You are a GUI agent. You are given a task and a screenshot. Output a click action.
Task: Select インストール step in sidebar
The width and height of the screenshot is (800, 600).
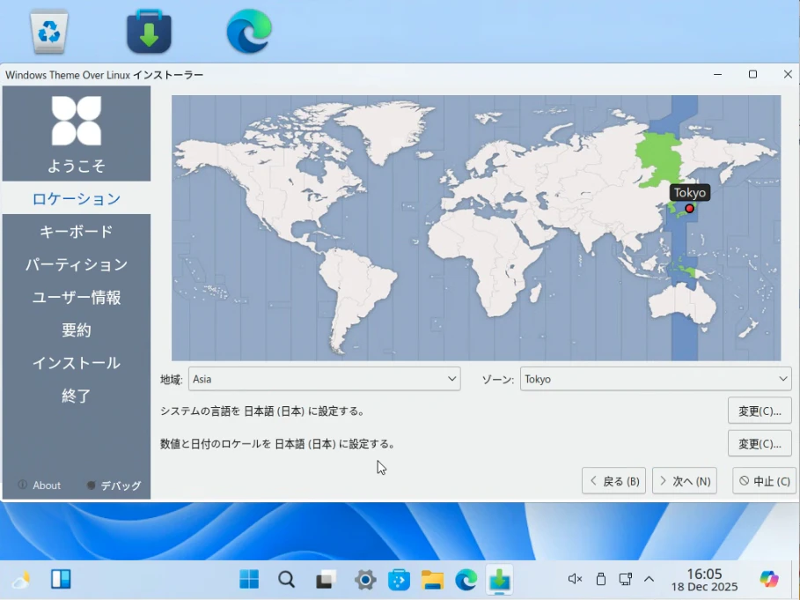[x=77, y=363]
